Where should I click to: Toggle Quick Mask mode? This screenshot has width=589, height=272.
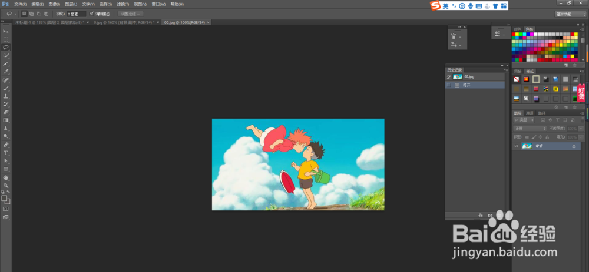(x=6, y=209)
